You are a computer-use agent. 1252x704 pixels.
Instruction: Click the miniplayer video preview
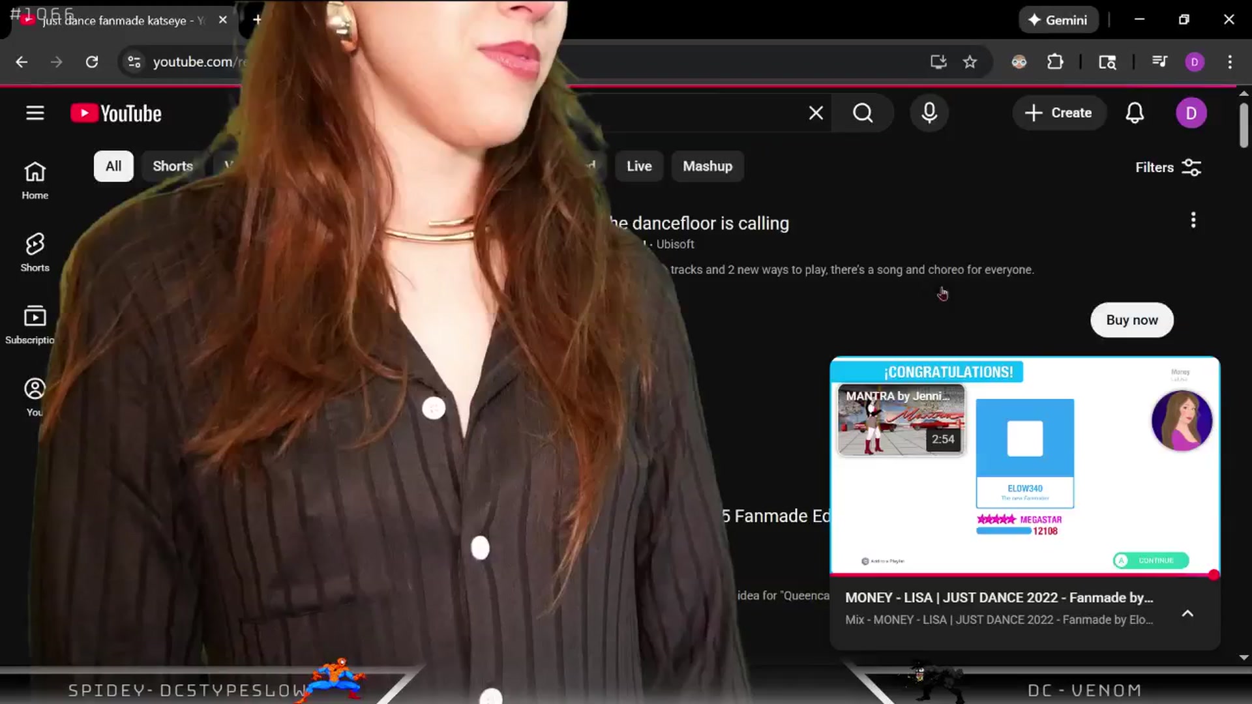pos(1024,465)
